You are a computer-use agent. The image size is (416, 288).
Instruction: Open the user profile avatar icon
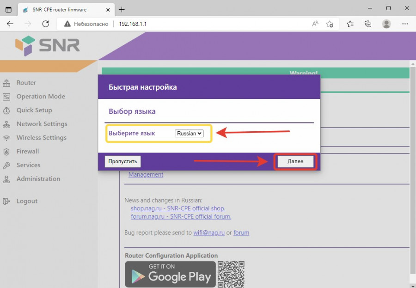[386, 24]
